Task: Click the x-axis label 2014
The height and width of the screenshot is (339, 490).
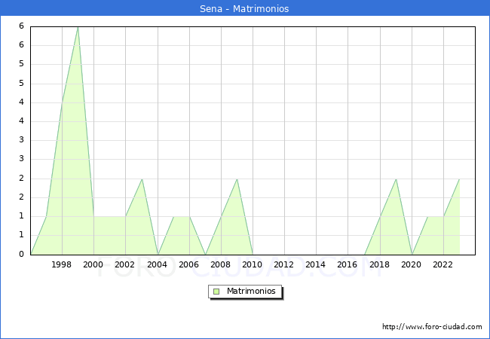Action: click(316, 264)
